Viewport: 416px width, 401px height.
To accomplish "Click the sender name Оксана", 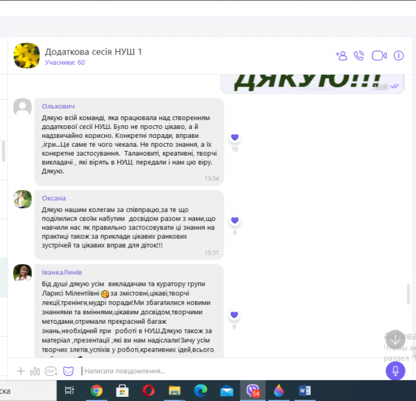I will point(53,198).
